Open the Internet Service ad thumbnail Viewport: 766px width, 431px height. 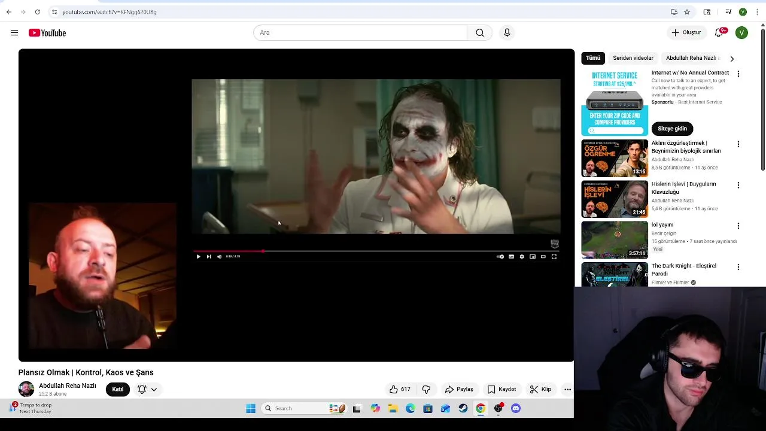point(615,103)
